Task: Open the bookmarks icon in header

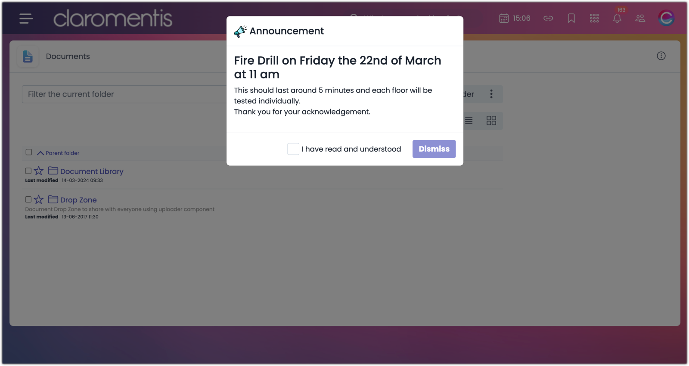Action: tap(571, 19)
